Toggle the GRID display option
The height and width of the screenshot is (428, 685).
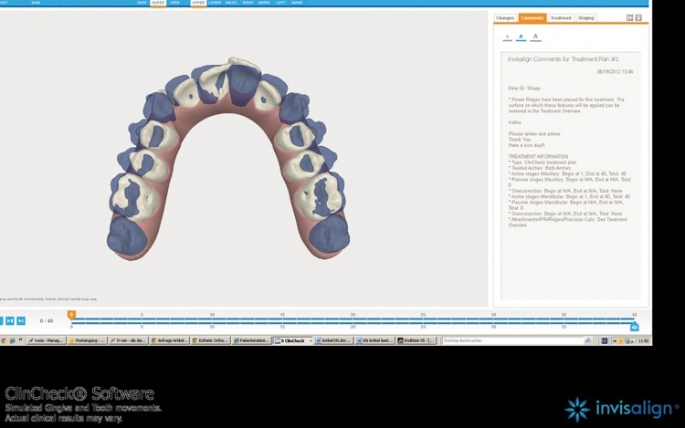click(142, 3)
